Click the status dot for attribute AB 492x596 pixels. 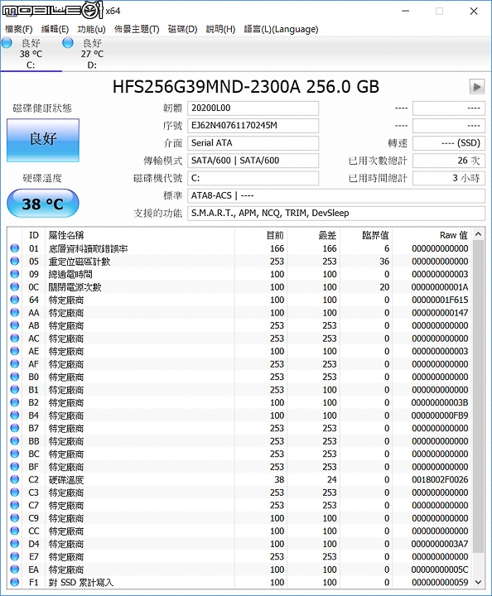pos(15,325)
